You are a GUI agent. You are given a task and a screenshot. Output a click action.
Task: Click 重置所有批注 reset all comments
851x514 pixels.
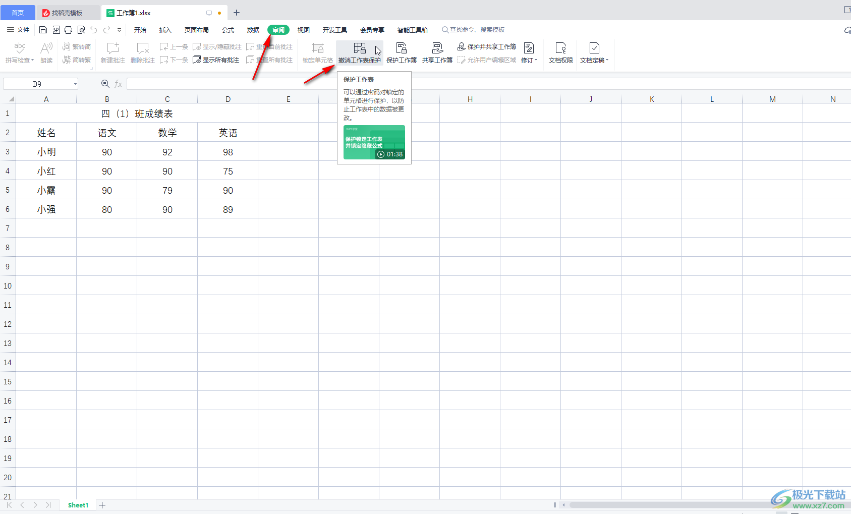click(269, 60)
